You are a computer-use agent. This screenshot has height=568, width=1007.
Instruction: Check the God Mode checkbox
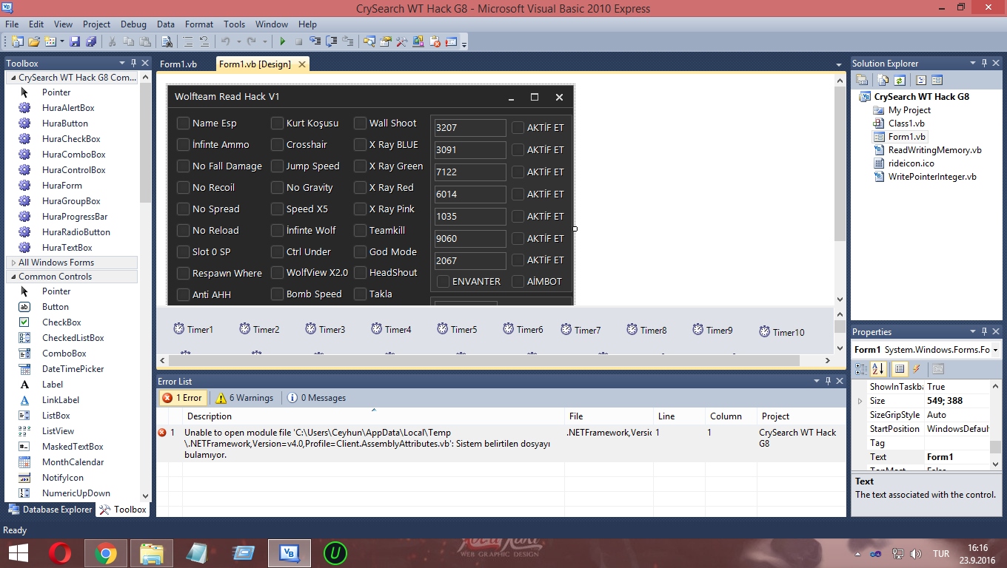click(x=360, y=251)
